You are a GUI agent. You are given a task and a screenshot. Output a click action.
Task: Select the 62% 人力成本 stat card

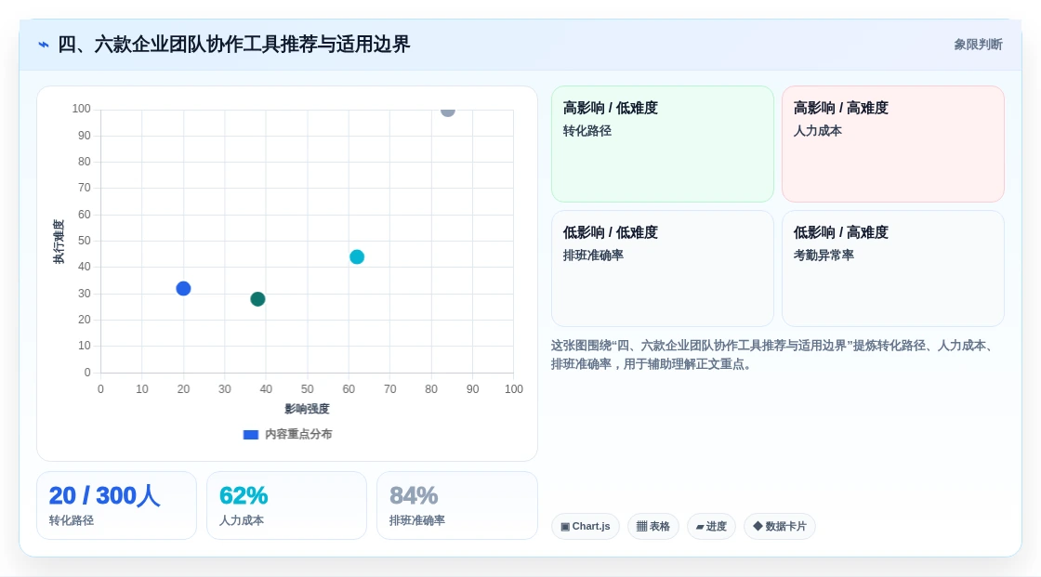click(x=286, y=505)
